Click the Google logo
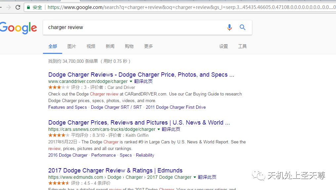This screenshot has width=336, height=190. (18, 28)
